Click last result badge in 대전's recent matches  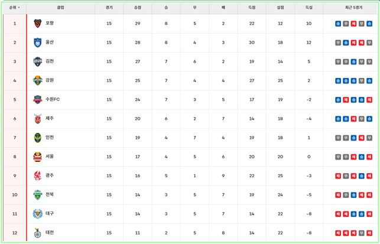[x=369, y=233]
